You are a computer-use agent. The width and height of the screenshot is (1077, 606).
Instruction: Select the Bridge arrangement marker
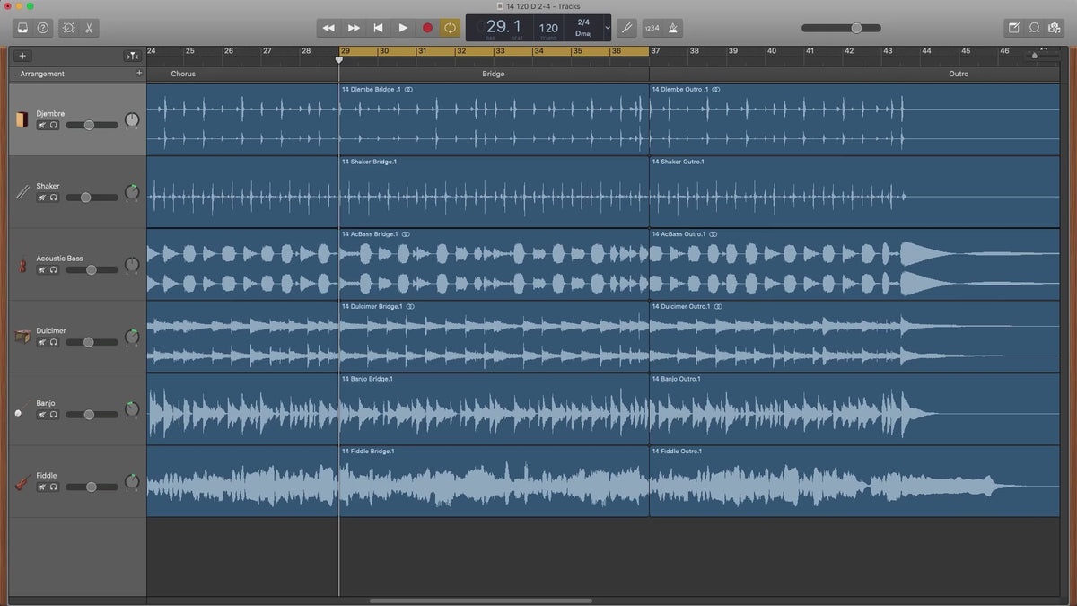493,74
